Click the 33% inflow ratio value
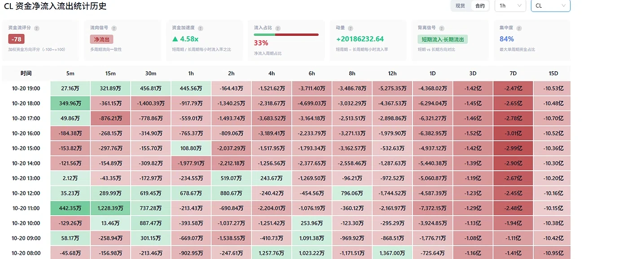Viewport: 619px width, 259px height. click(261, 43)
